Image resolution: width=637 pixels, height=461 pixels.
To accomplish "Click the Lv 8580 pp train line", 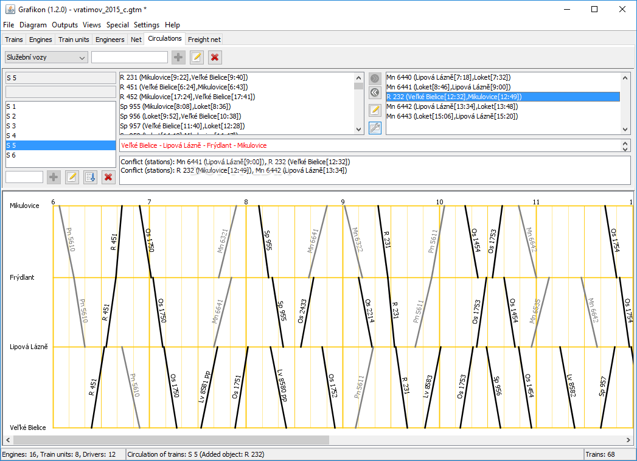I will point(278,388).
